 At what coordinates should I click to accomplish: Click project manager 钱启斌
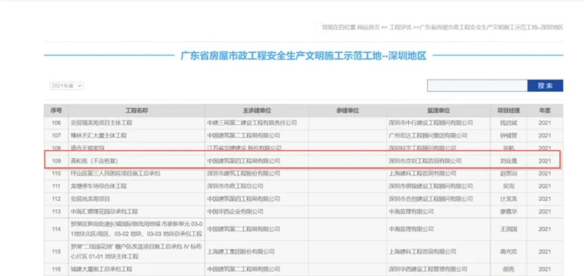(508, 122)
